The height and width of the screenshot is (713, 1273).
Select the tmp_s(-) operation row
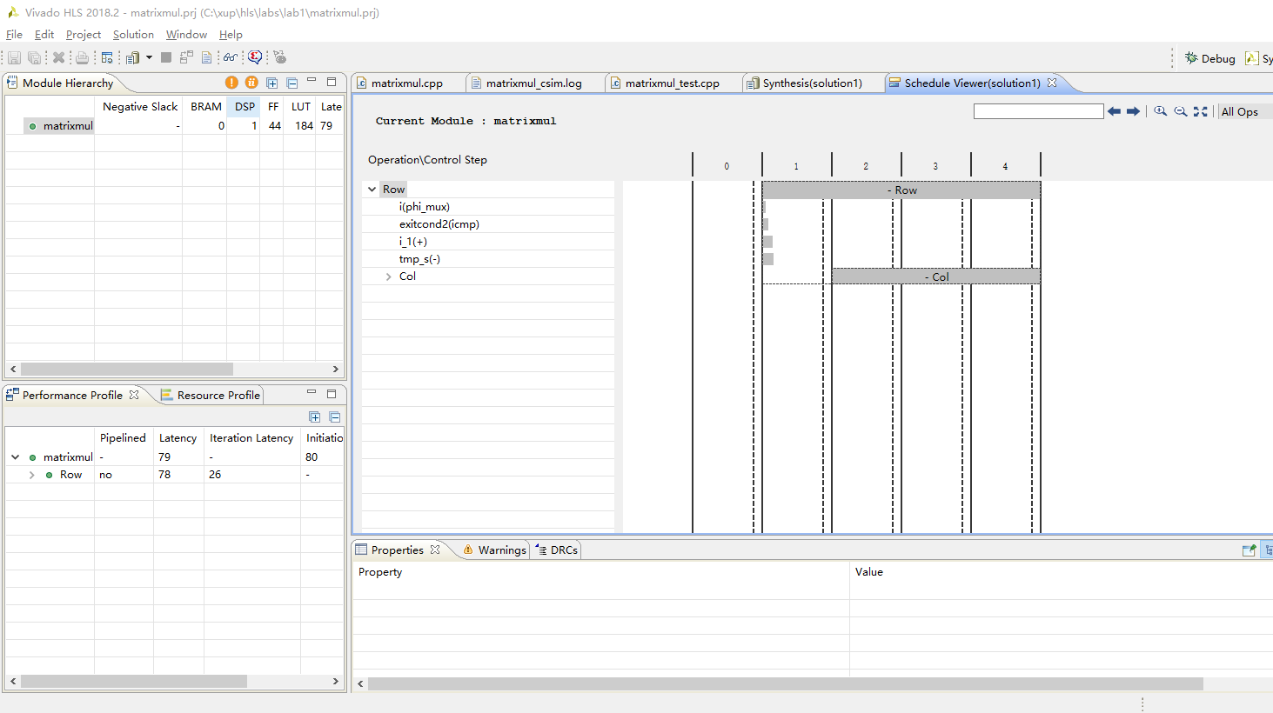point(488,259)
